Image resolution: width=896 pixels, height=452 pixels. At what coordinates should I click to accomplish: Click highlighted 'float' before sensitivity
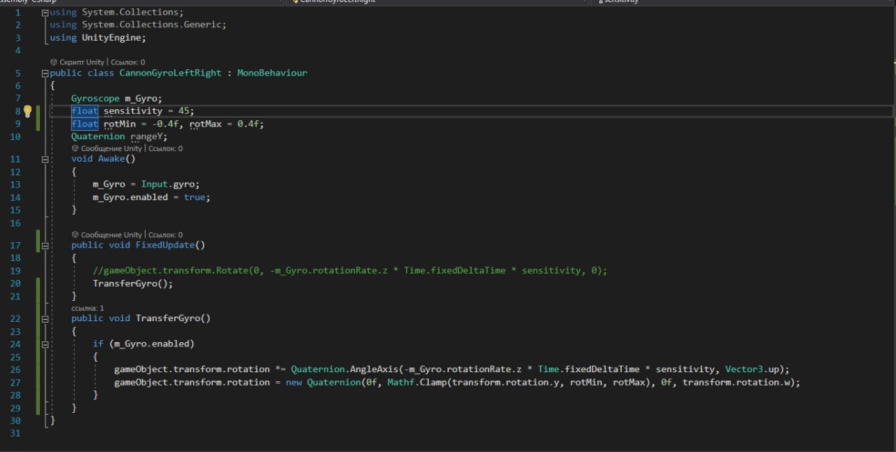pyautogui.click(x=85, y=111)
